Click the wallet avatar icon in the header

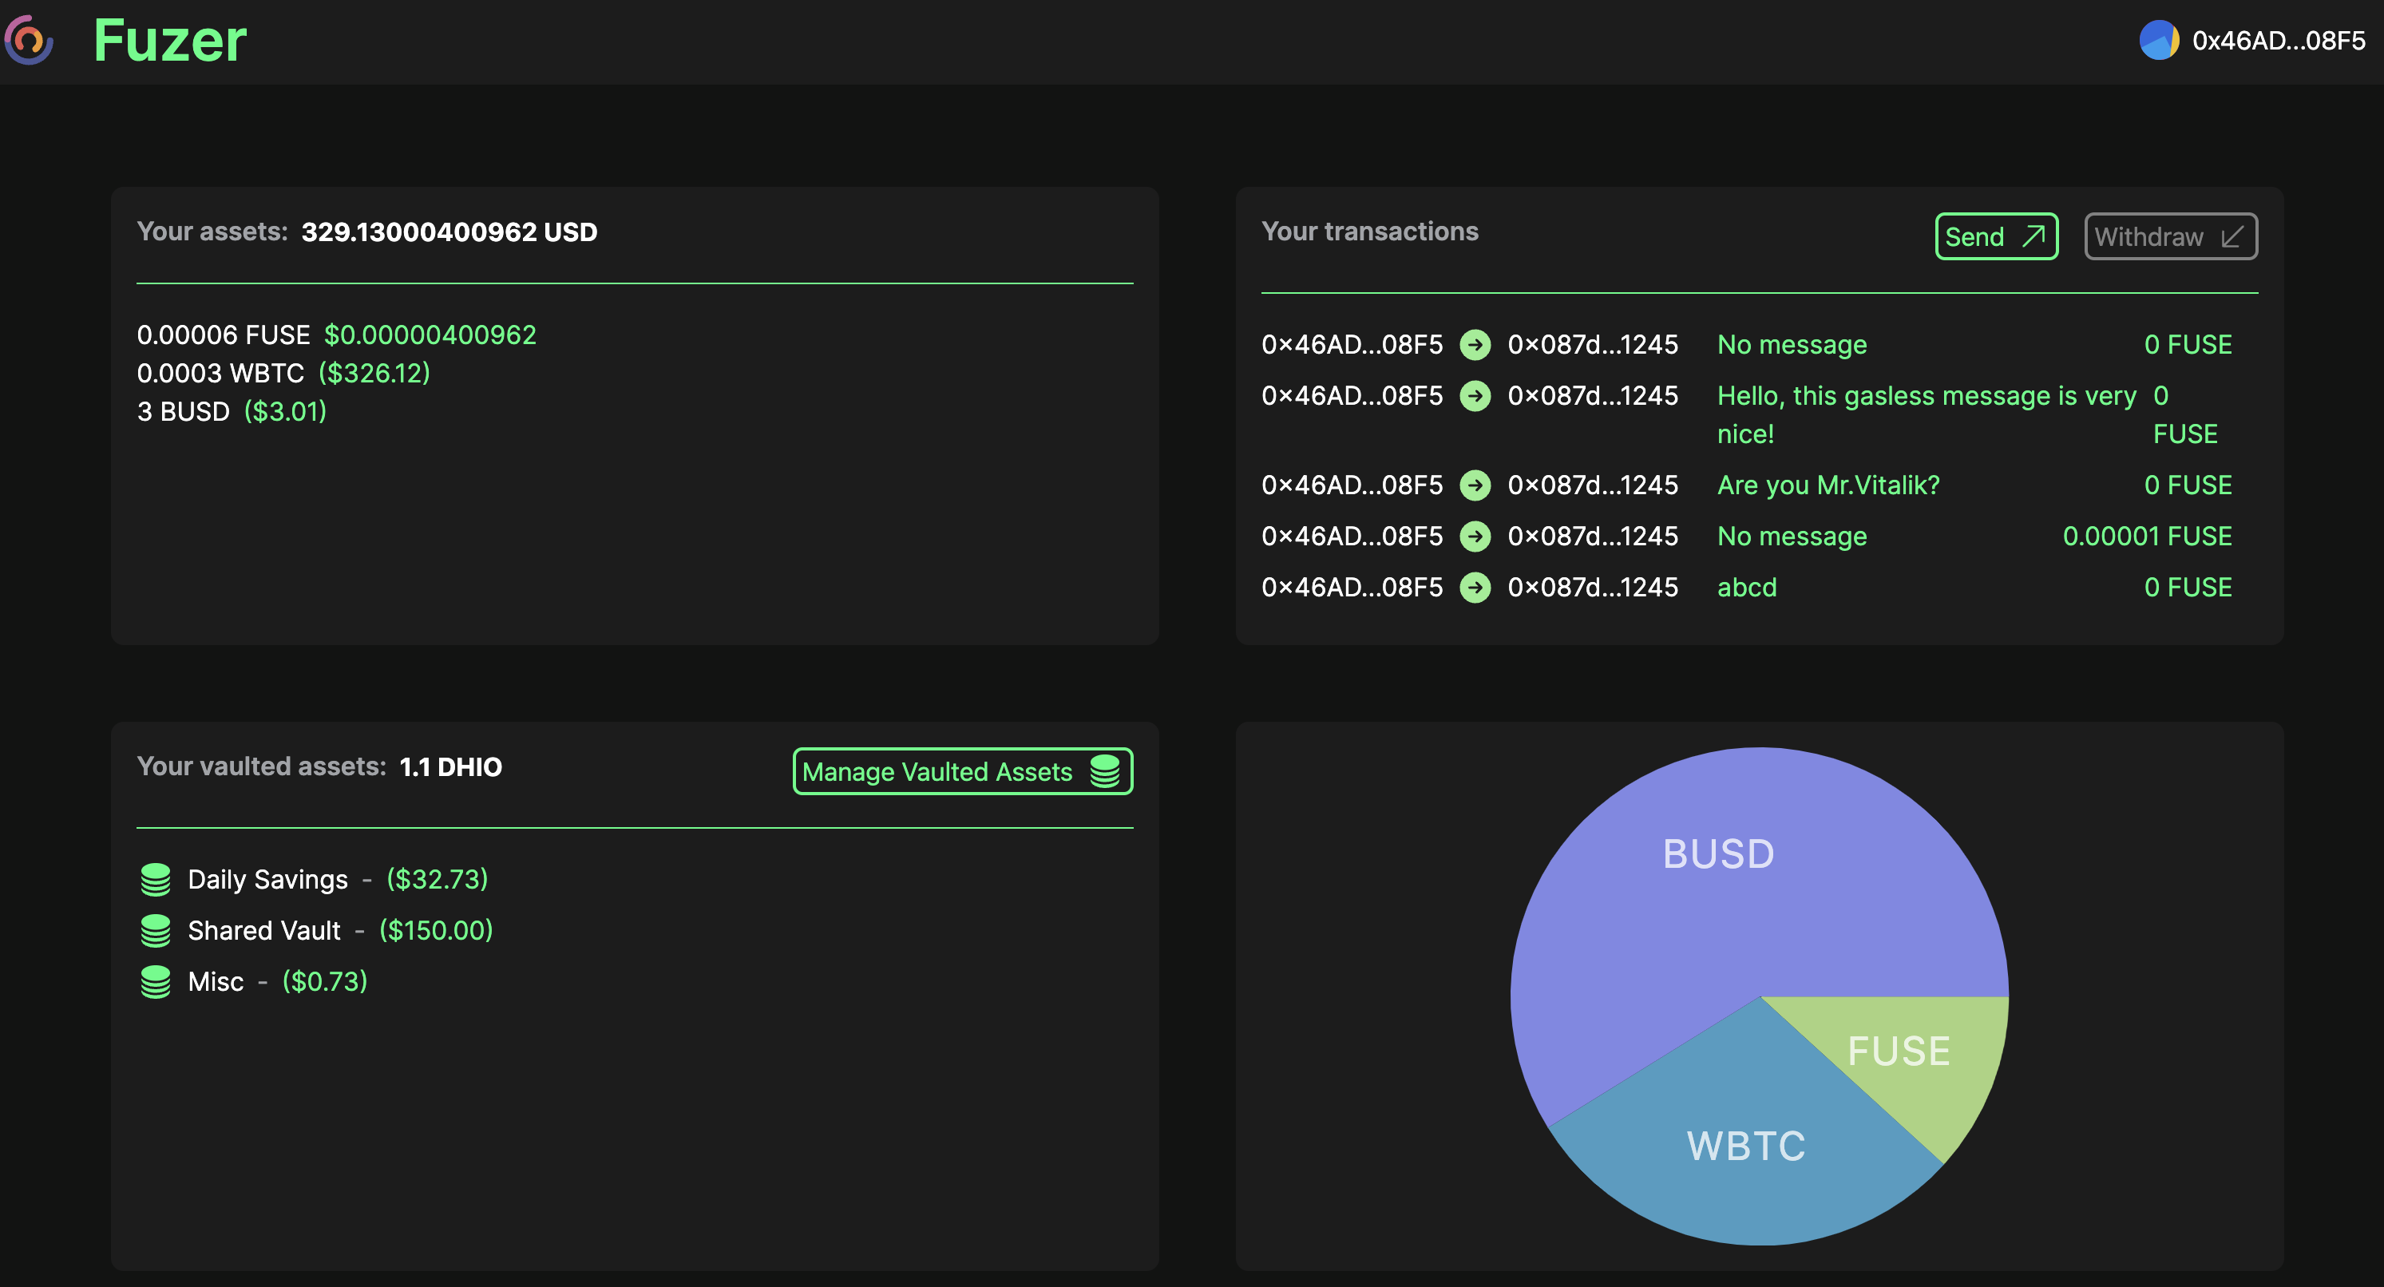[x=2158, y=41]
